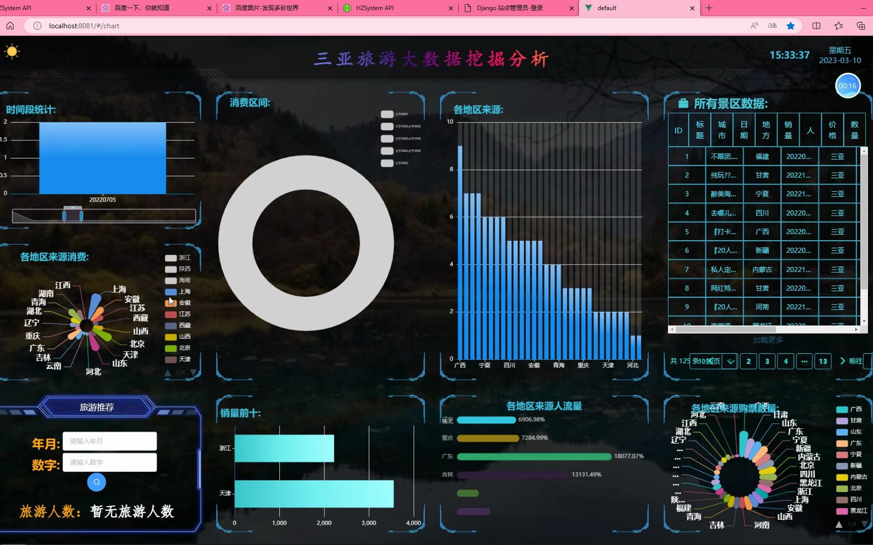Go to previous legend page in 各地区来源消费
The image size is (873, 545).
click(x=168, y=372)
